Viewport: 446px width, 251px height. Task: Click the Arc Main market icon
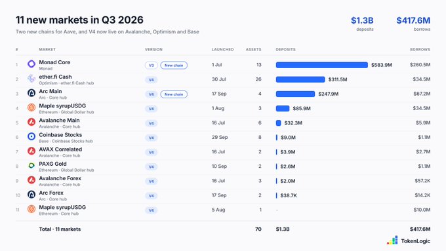click(31, 93)
